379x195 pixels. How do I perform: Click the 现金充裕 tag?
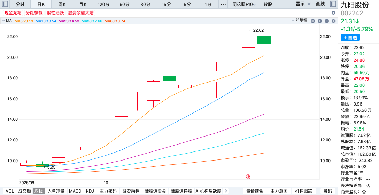13,13
